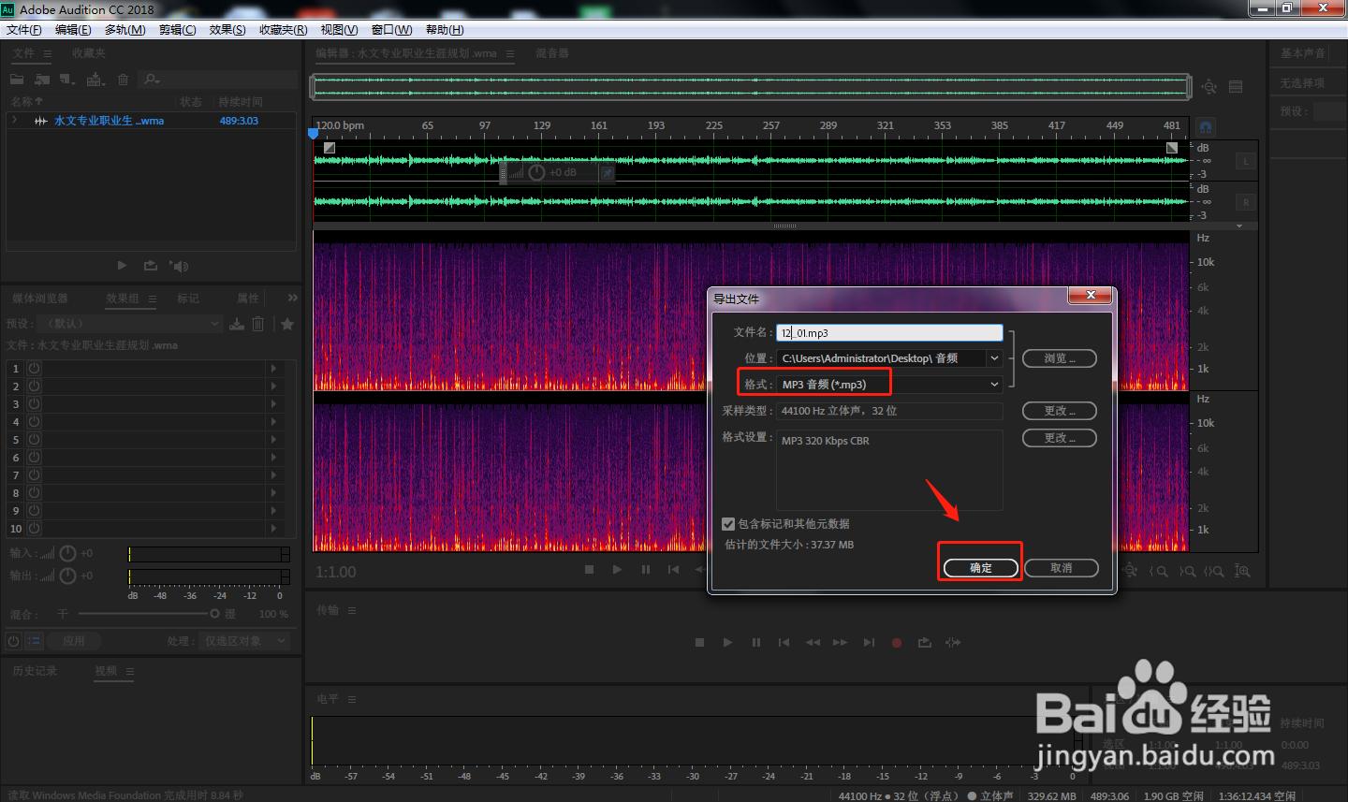1348x802 pixels.
Task: Open the 收藏夹(R) menu
Action: (x=284, y=30)
